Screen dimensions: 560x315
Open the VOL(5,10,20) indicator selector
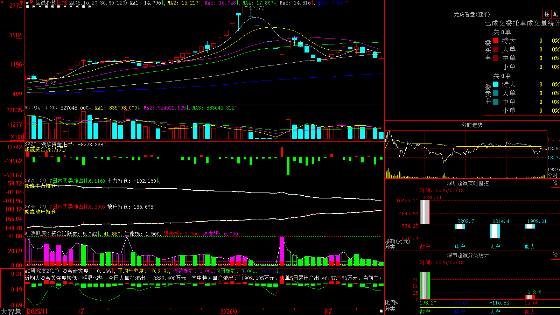pos(41,108)
